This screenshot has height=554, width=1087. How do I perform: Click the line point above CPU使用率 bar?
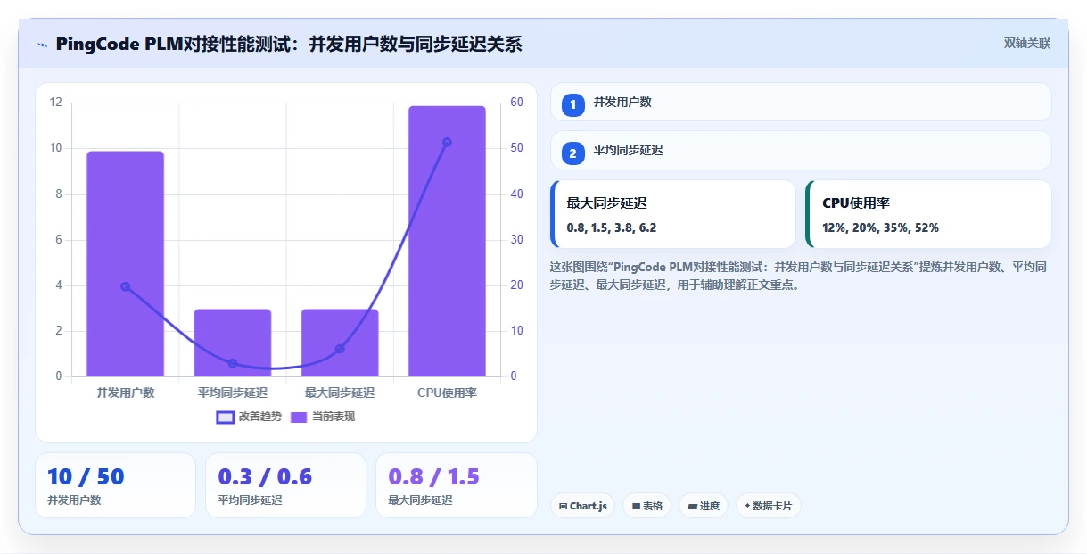coord(447,142)
